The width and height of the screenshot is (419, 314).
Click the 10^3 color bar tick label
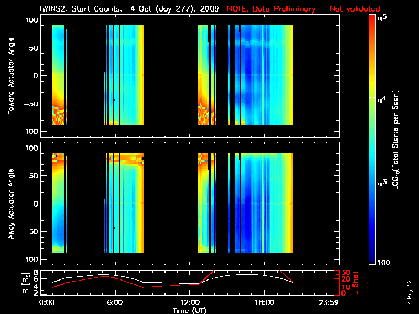point(381,181)
